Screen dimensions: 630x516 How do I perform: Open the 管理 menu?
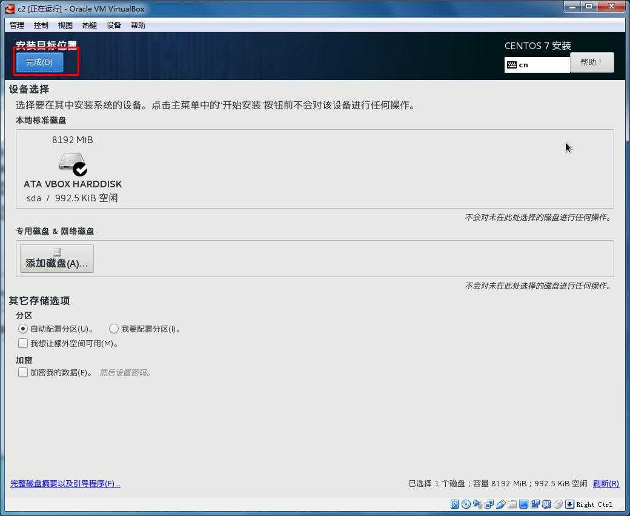(17, 25)
